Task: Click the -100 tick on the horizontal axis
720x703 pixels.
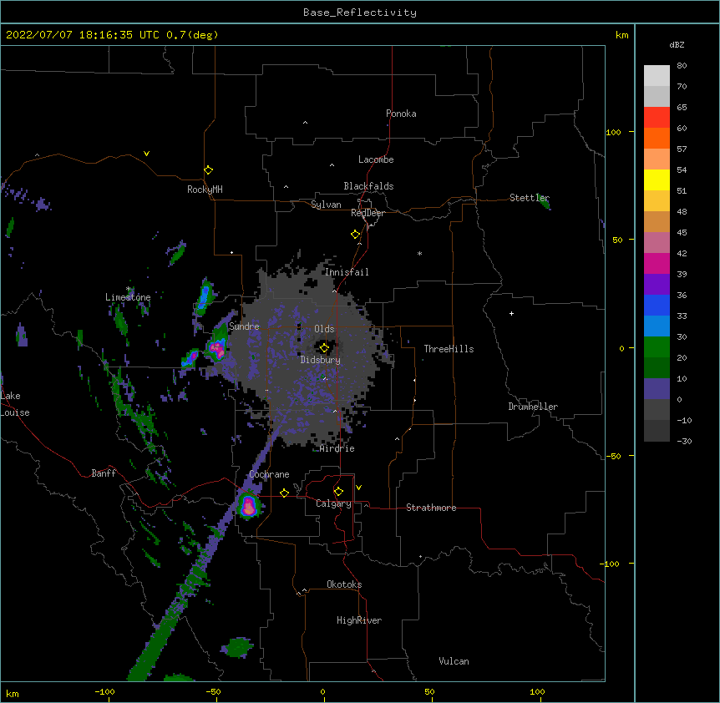Action: pos(104,691)
